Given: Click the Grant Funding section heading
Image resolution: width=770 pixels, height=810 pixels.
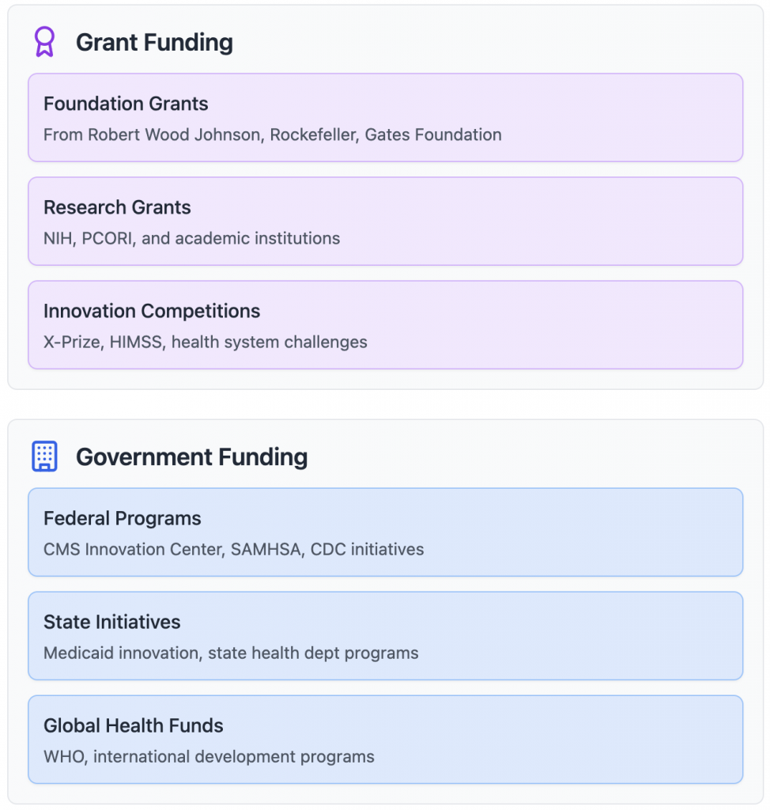Looking at the screenshot, I should (x=154, y=43).
